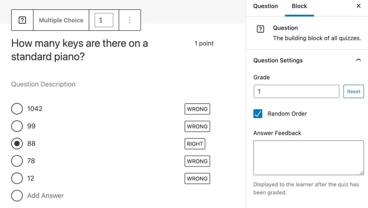Viewport: 368px width, 208px height.
Task: Disable the Random Order checkbox
Action: click(257, 114)
